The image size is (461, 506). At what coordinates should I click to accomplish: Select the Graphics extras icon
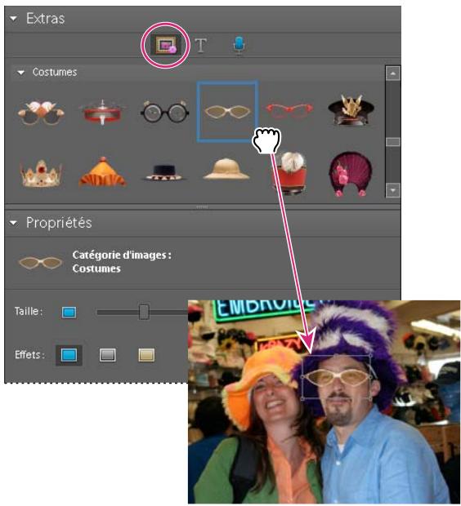(x=165, y=45)
